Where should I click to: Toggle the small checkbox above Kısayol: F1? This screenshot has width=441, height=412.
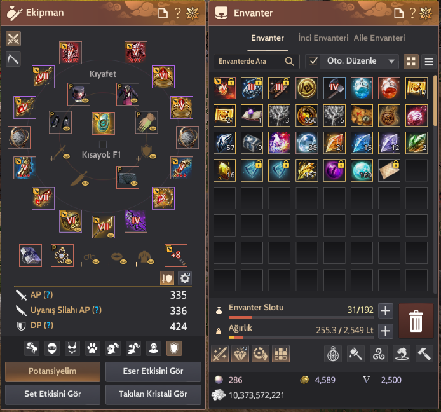point(103,144)
